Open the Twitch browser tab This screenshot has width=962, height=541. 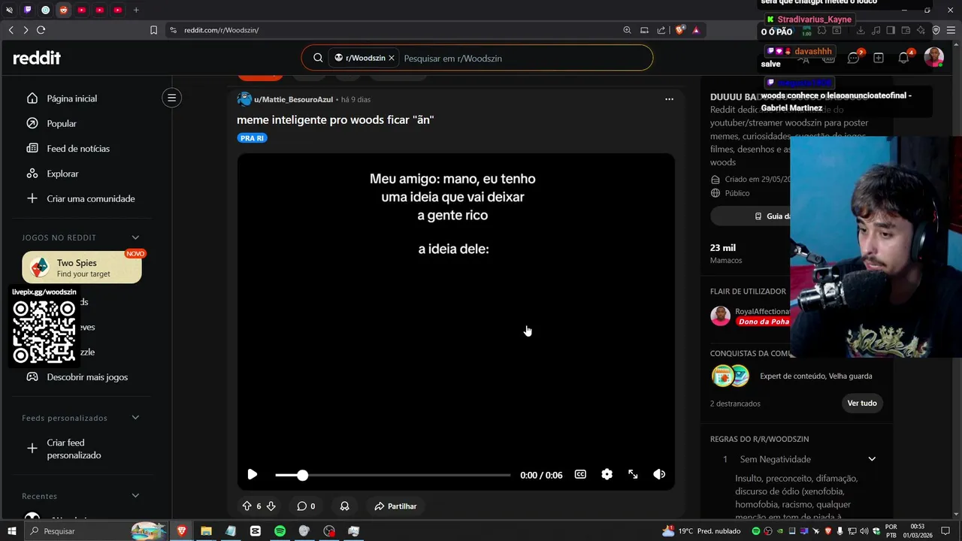(x=27, y=10)
